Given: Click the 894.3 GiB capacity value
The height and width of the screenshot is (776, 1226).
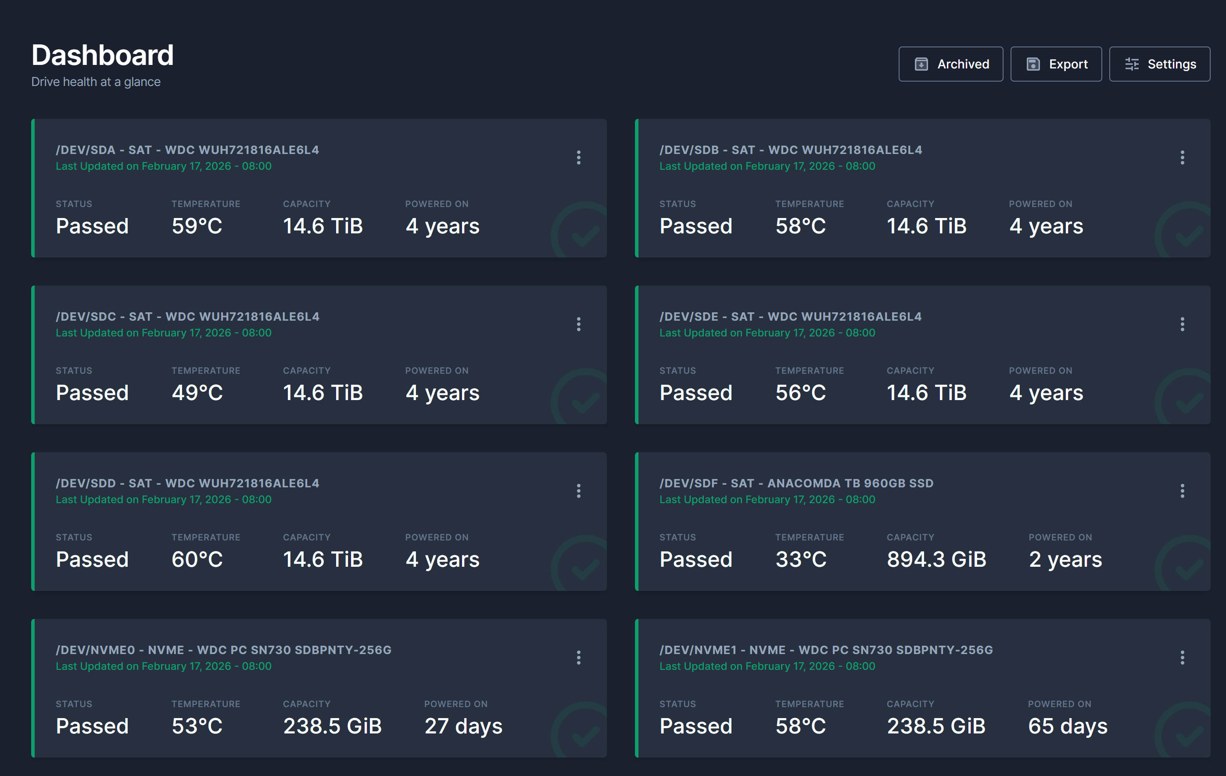Looking at the screenshot, I should [936, 559].
